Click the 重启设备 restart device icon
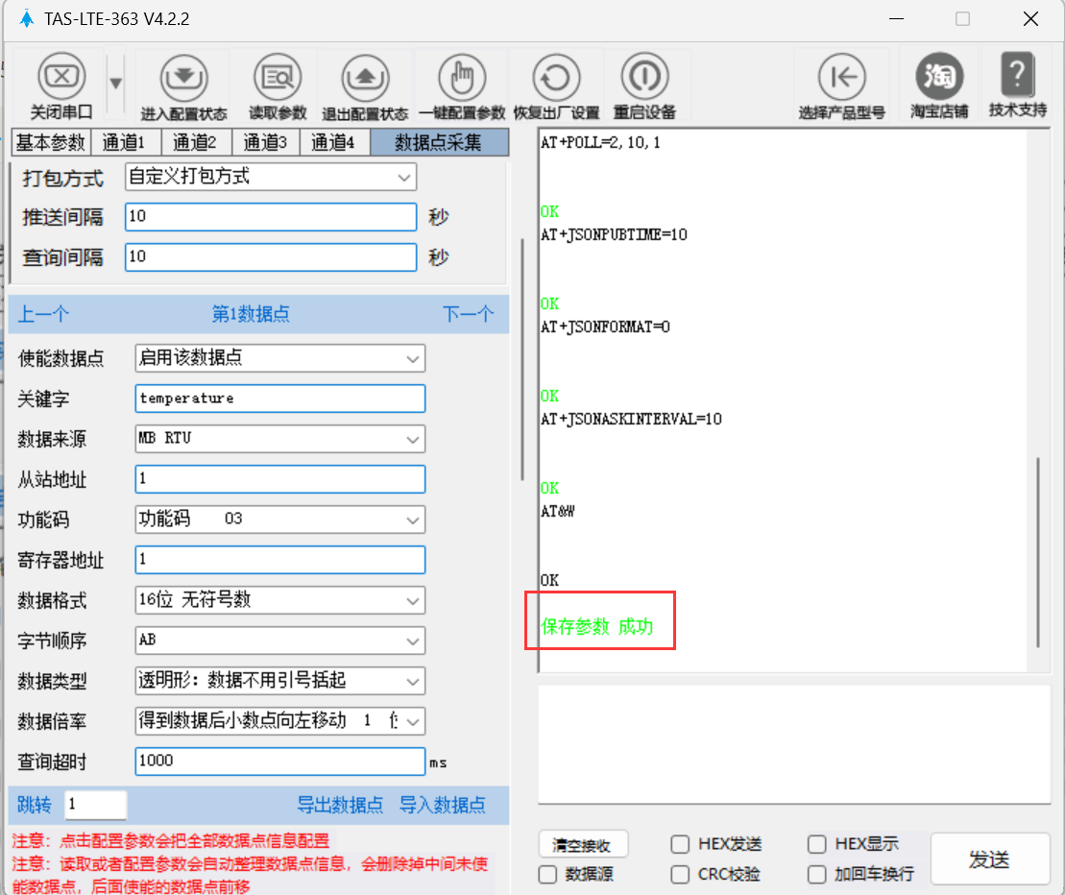 pyautogui.click(x=644, y=78)
